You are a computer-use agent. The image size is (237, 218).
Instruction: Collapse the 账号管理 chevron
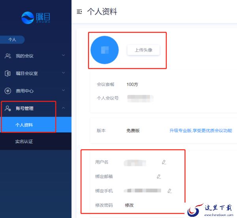click(x=64, y=108)
